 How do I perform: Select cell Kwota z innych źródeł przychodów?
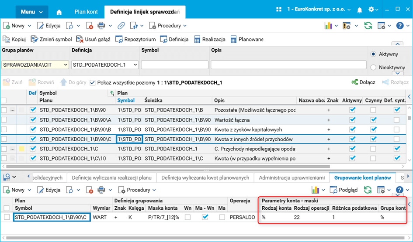point(253,139)
